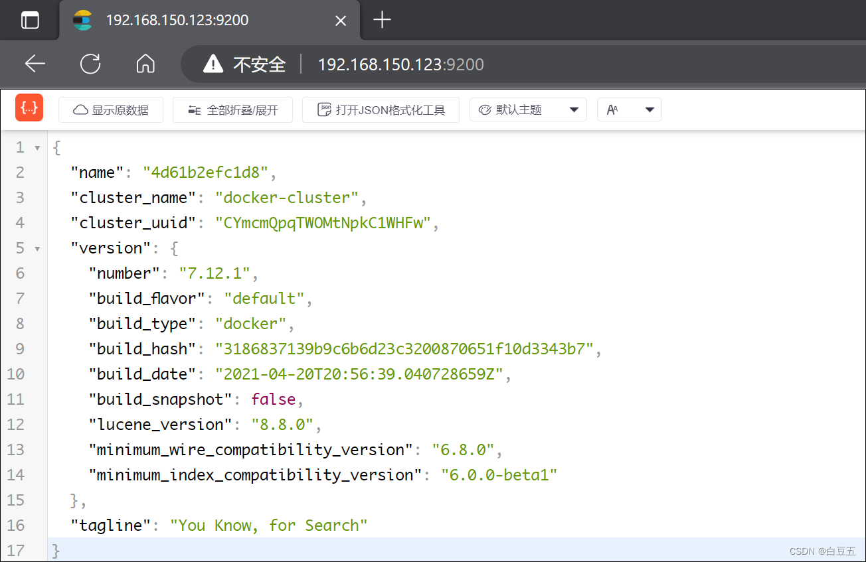The image size is (866, 562).
Task: Click the lucene_version value "8.8.0"
Action: 282,425
